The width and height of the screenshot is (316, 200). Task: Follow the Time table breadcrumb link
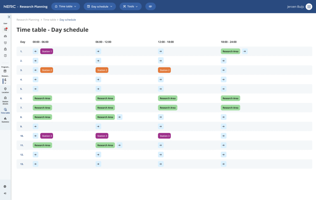click(49, 19)
